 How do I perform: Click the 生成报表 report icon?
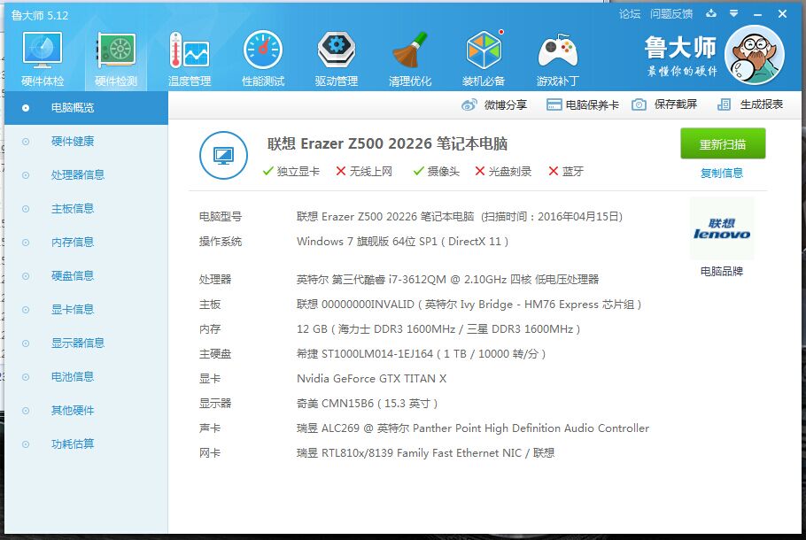tap(724, 104)
